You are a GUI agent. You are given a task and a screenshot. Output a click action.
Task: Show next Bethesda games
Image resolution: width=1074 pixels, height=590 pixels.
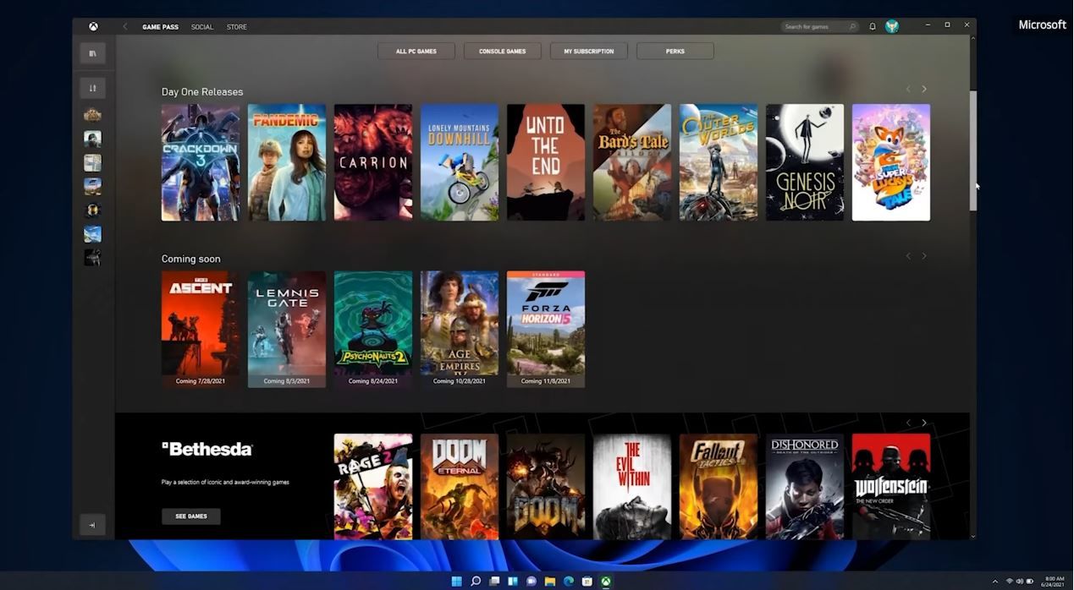point(924,423)
